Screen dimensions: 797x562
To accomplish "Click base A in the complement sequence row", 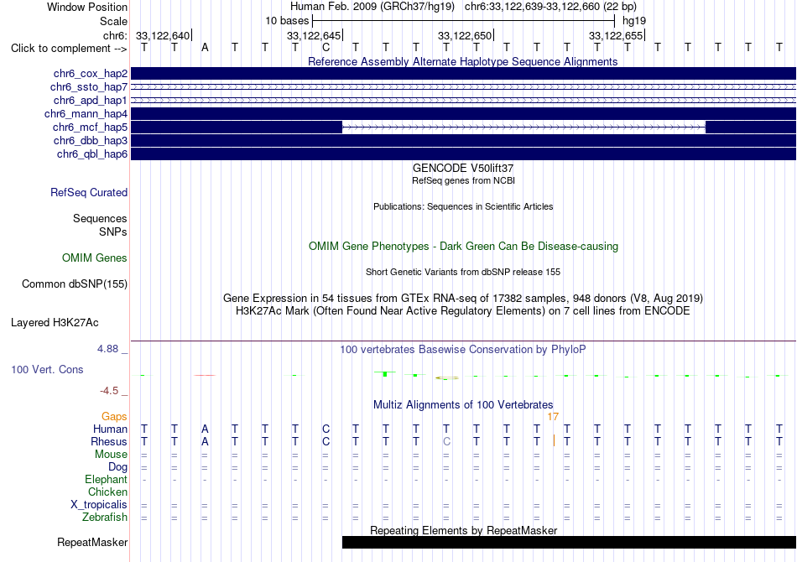I will click(x=205, y=48).
